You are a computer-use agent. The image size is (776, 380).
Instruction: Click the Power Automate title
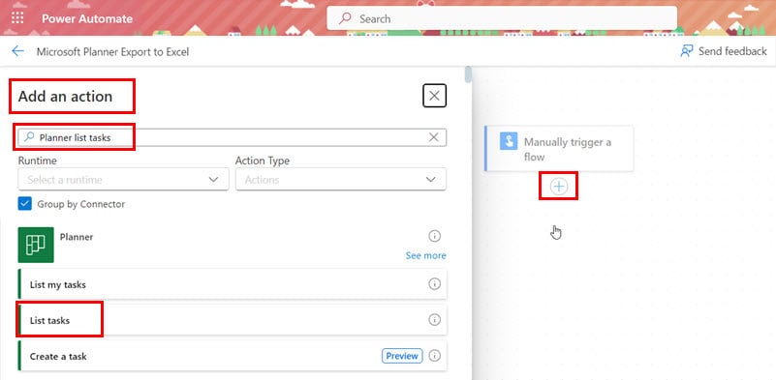pos(87,18)
